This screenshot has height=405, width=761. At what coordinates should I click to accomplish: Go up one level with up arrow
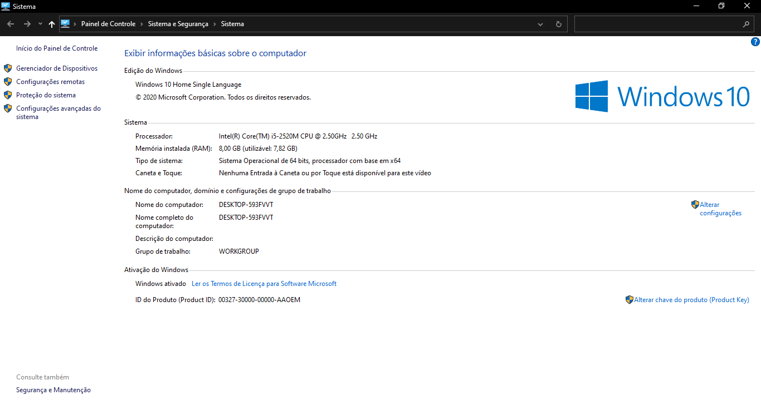tap(52, 24)
